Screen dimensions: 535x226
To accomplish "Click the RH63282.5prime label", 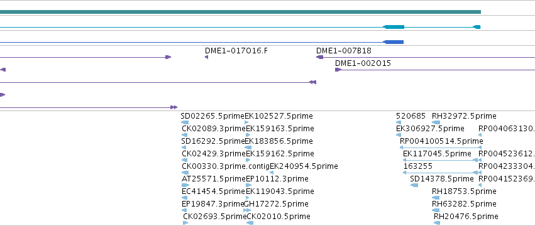I will click(464, 204).
